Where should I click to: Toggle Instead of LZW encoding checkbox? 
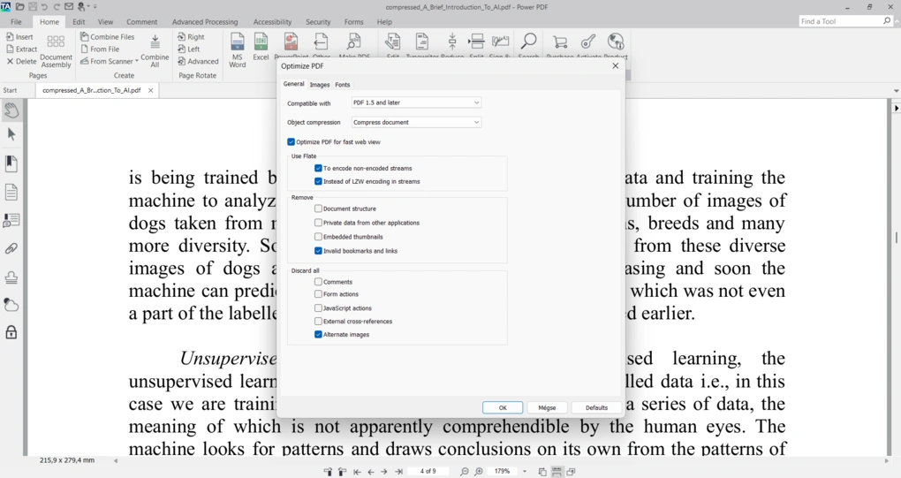click(318, 181)
